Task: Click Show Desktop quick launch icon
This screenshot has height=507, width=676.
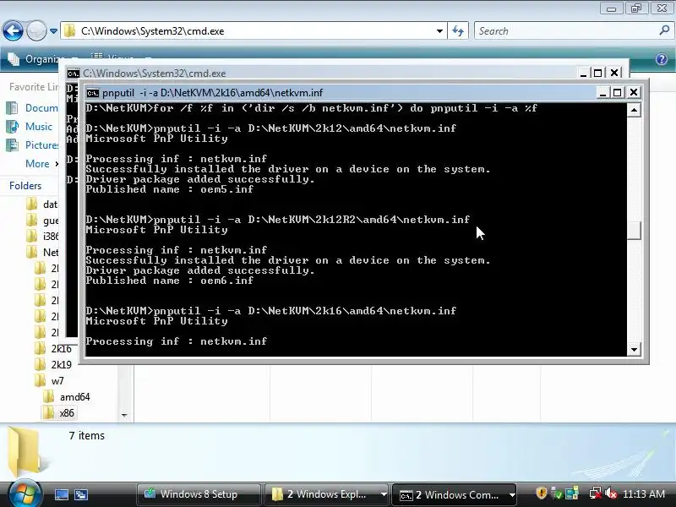Action: click(61, 494)
